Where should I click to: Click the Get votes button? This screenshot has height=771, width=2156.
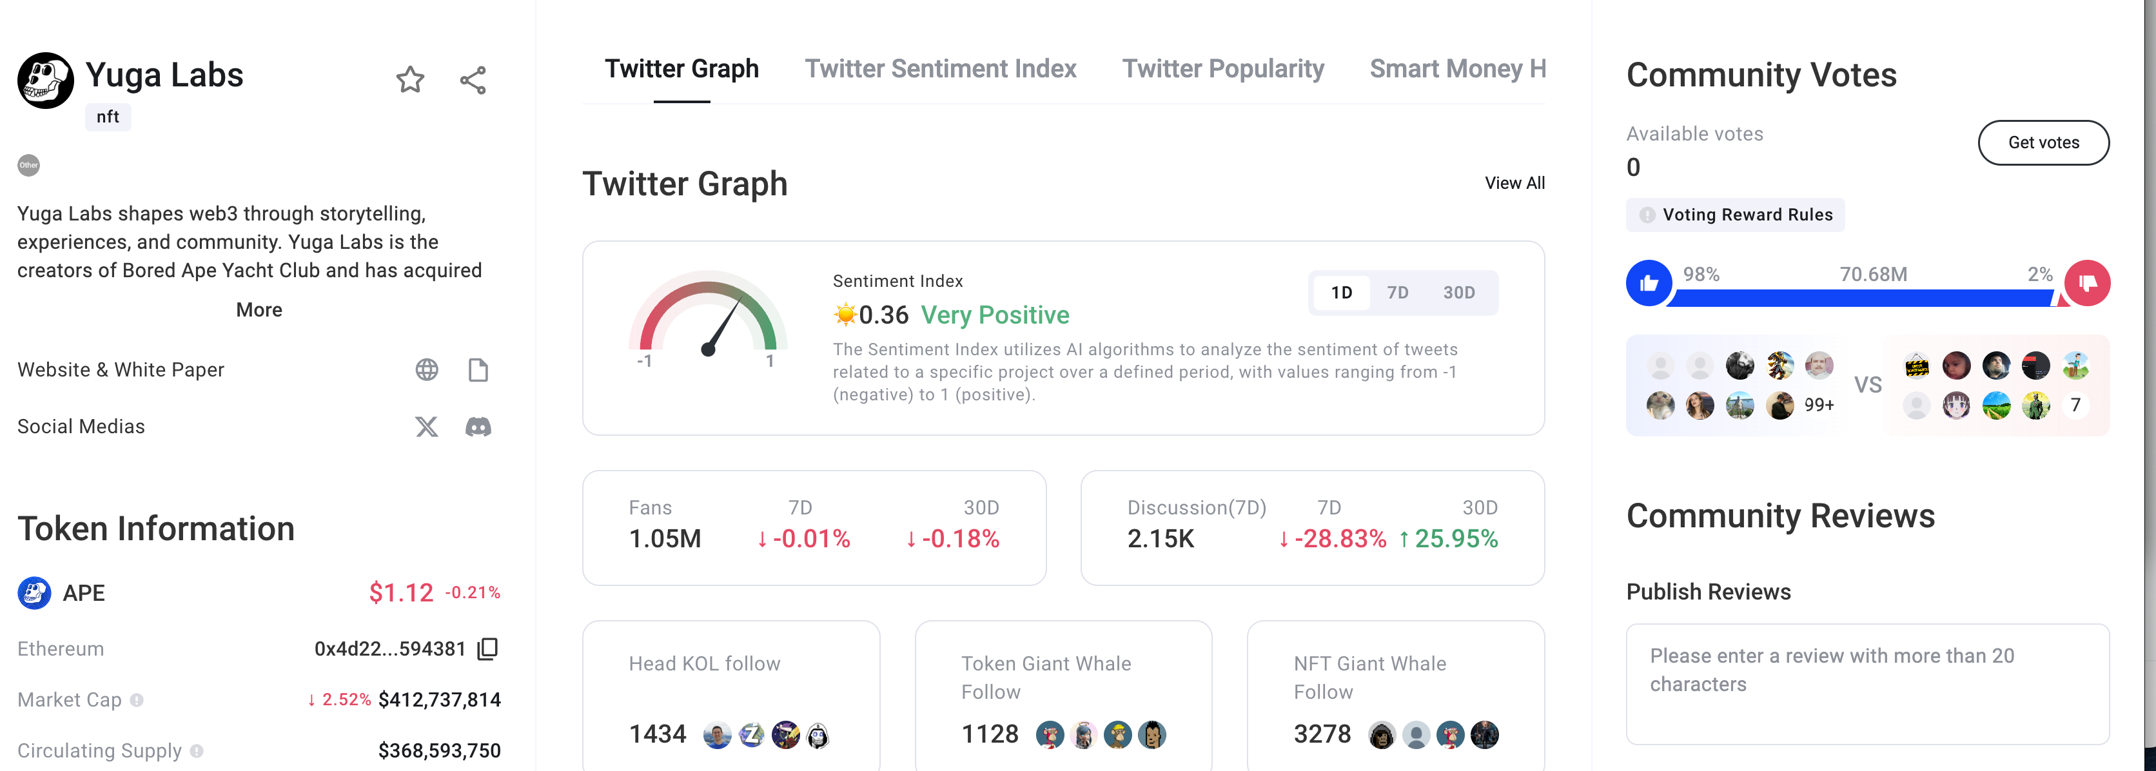tap(2043, 143)
